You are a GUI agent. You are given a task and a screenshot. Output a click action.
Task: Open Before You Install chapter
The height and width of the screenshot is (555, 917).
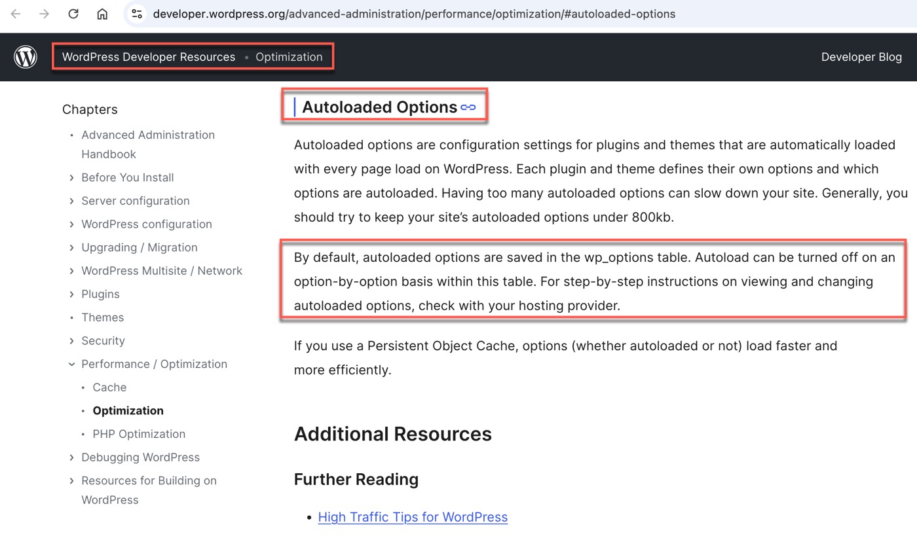[x=127, y=177]
